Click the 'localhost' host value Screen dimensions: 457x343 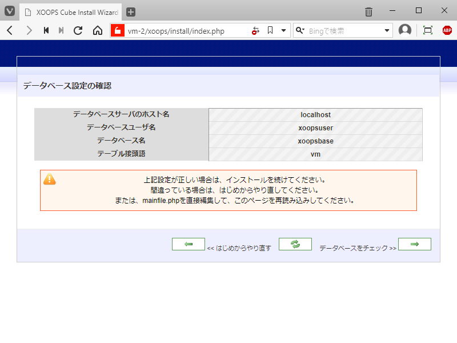(316, 115)
